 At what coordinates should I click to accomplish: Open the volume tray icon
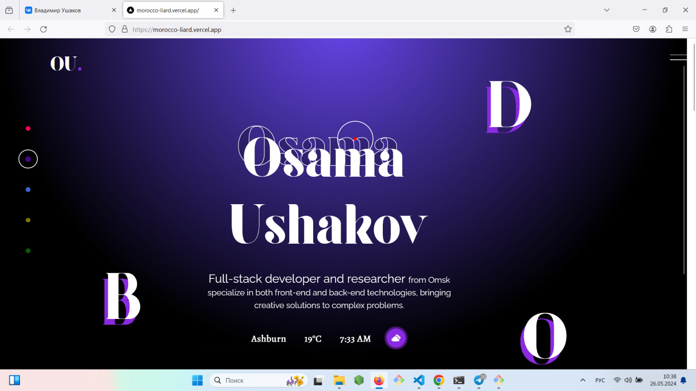(628, 380)
